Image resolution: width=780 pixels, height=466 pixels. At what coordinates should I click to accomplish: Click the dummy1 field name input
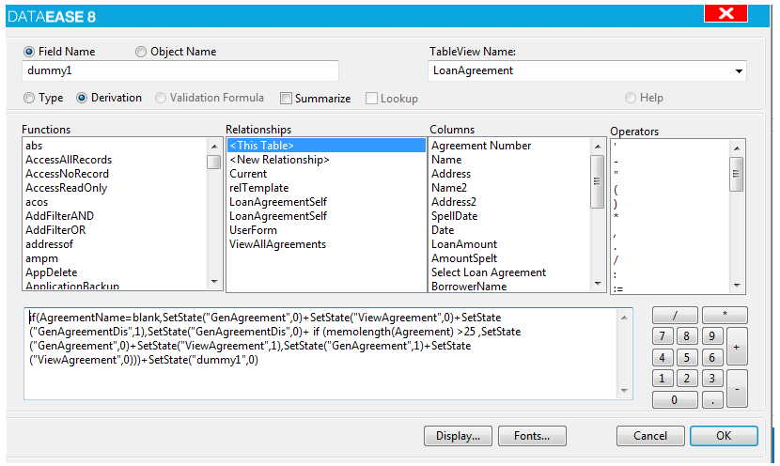click(x=180, y=70)
